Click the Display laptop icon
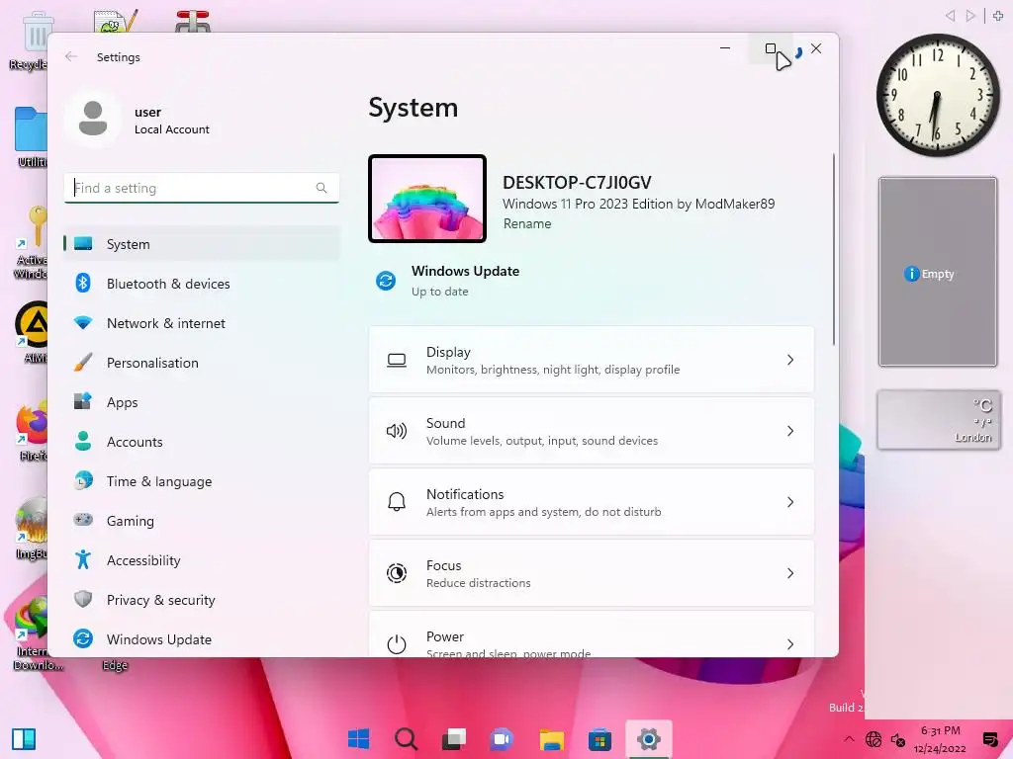 [397, 360]
